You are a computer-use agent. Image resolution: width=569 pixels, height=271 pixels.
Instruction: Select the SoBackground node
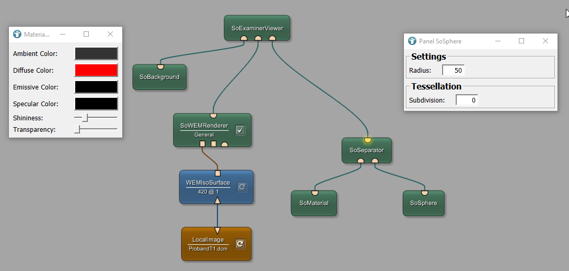click(159, 78)
